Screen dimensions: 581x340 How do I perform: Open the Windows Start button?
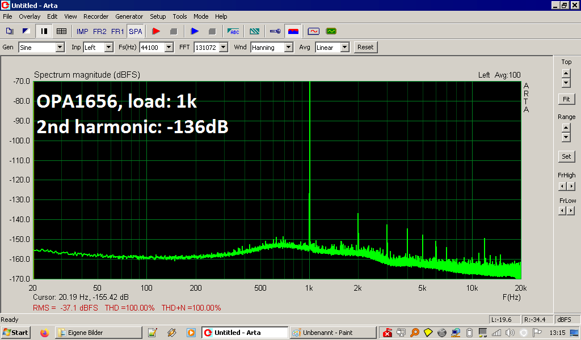click(15, 333)
